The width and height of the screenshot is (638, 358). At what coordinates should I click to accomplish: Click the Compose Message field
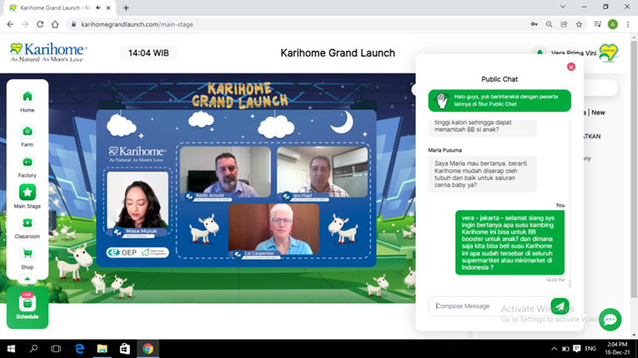pos(488,306)
